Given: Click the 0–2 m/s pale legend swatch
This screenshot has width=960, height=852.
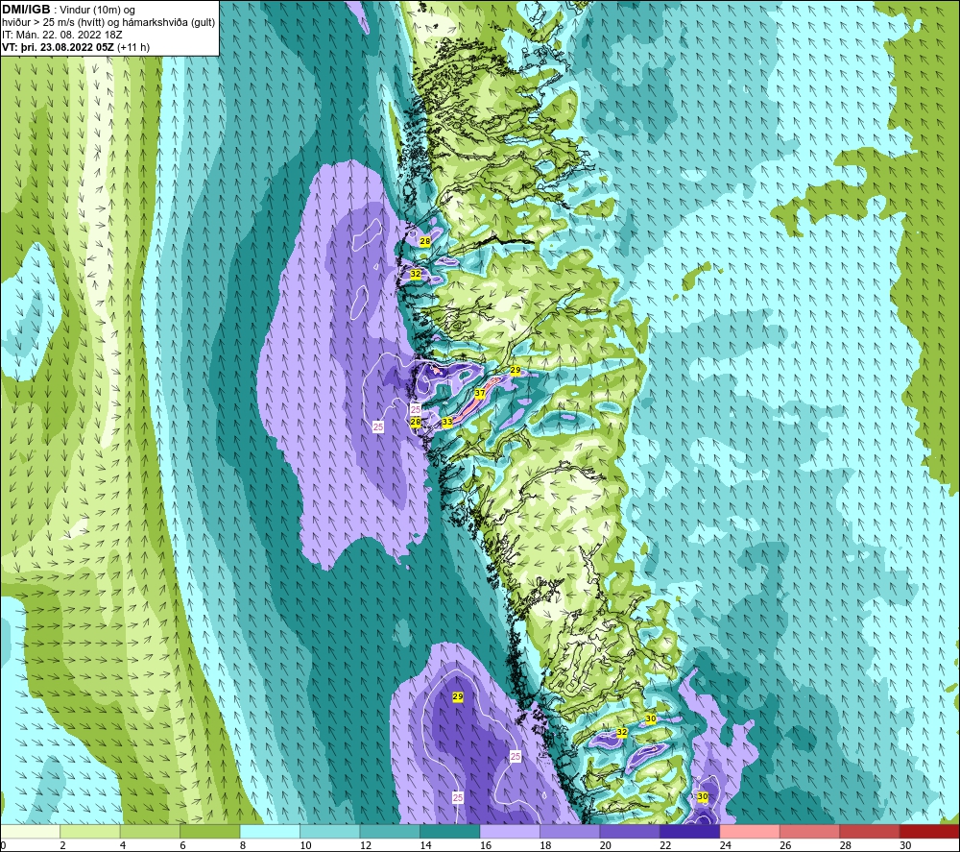Looking at the screenshot, I should 30,831.
